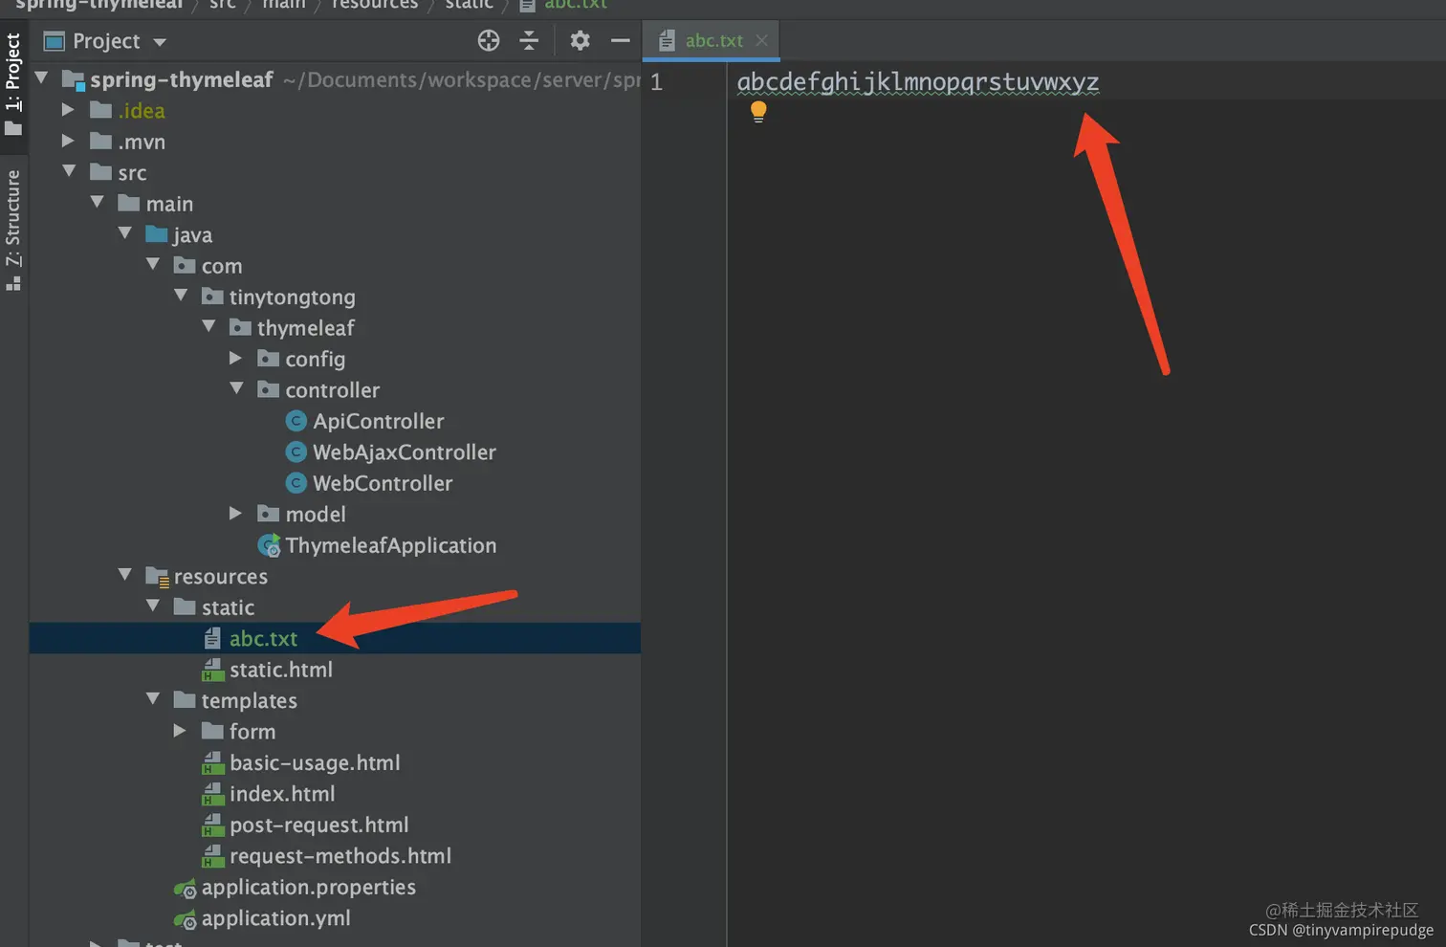This screenshot has width=1446, height=947.
Task: Click the templates folder icon
Action: point(185,700)
